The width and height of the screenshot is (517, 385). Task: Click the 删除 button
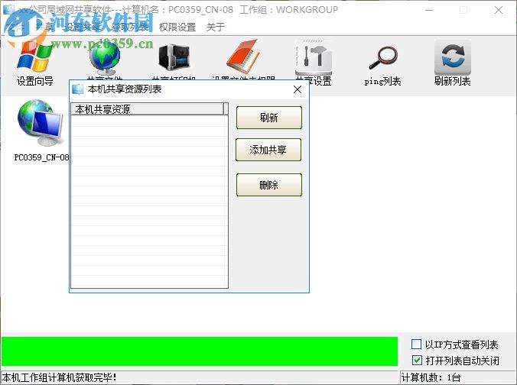coord(268,185)
